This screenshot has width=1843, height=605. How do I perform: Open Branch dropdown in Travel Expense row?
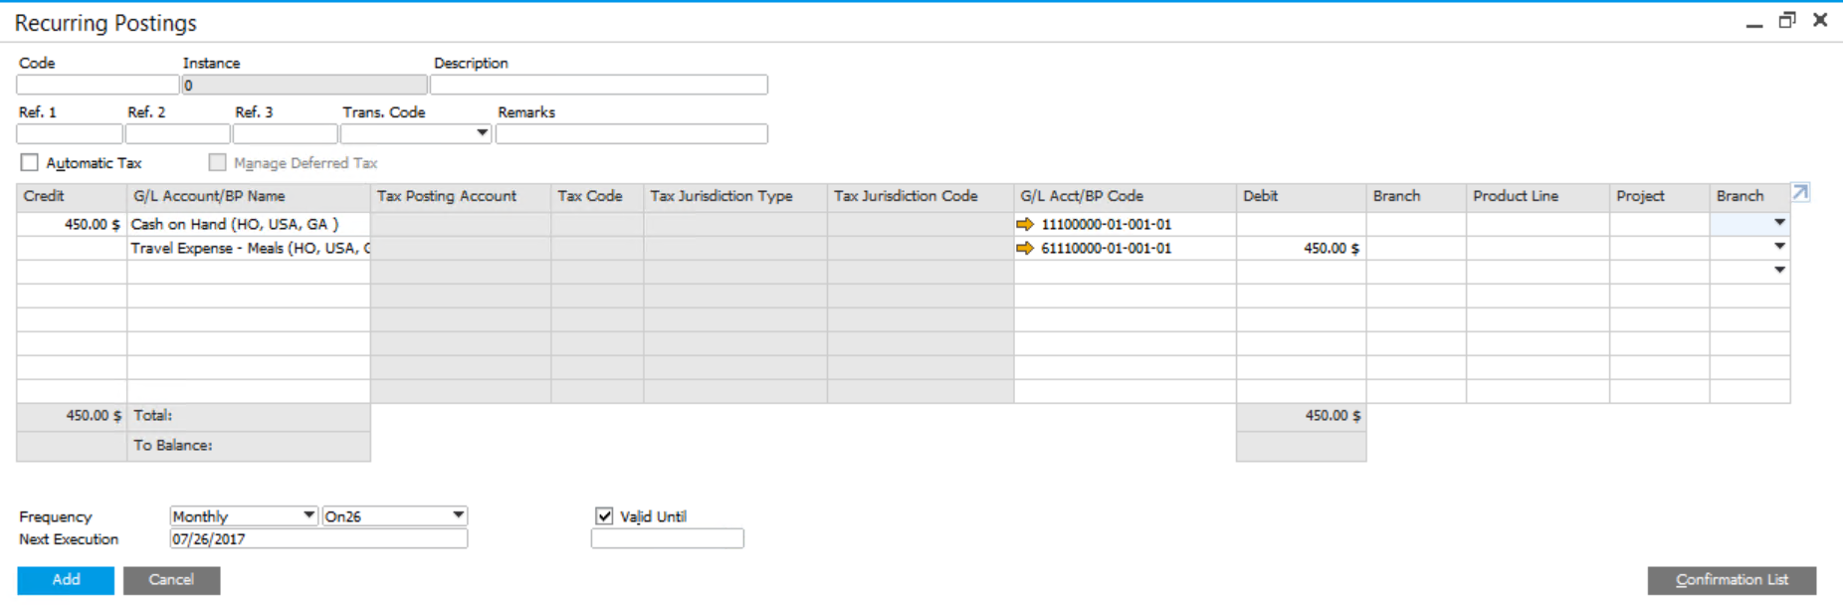point(1779,248)
